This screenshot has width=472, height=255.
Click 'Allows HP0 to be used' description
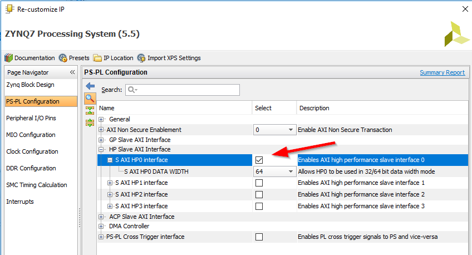coord(366,171)
